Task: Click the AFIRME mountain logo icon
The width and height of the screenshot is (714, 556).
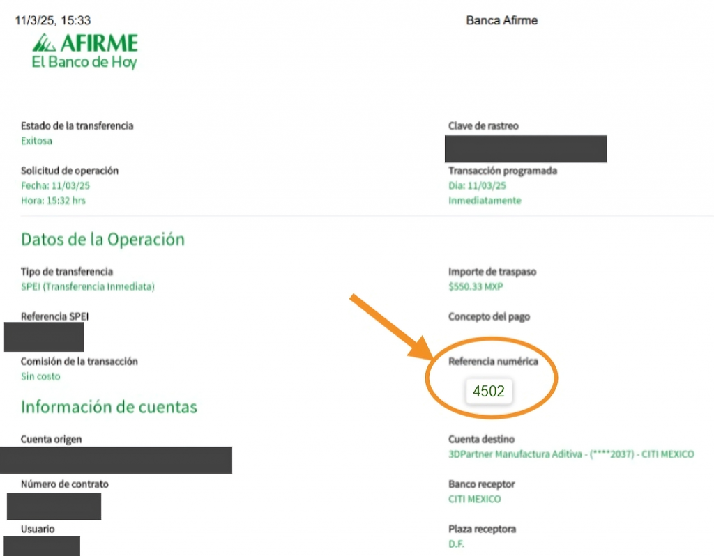Action: (x=45, y=43)
